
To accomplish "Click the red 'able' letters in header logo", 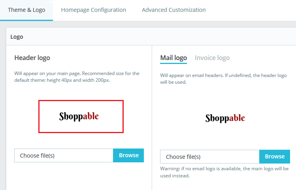I will [x=91, y=116].
